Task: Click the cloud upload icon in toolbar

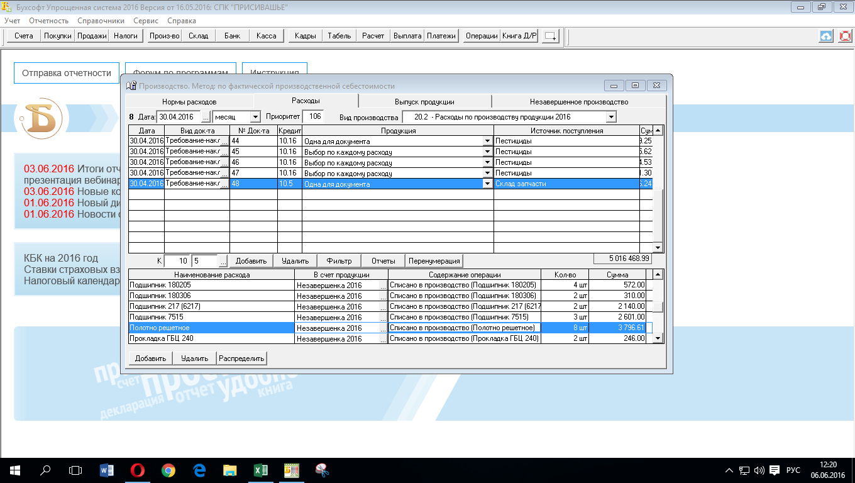Action: point(826,36)
